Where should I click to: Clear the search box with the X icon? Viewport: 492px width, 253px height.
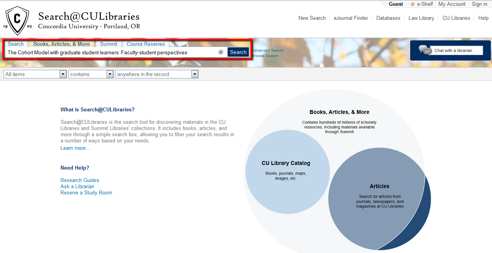click(221, 52)
